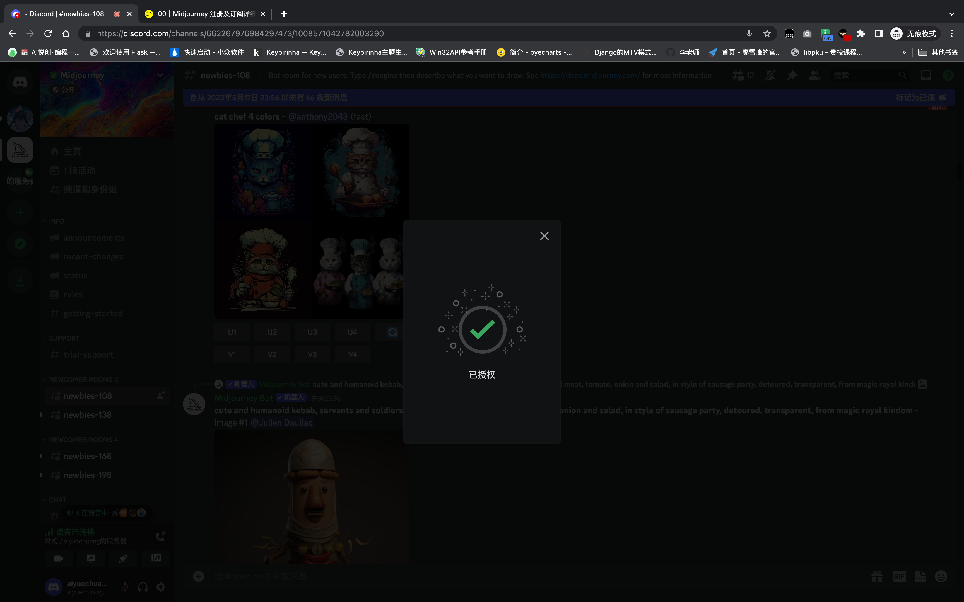Open User Settings gear icon

[x=161, y=587]
